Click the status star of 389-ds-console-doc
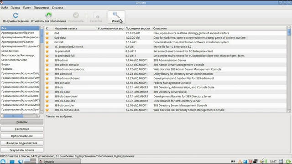292x164 pixels. [x=47, y=110]
